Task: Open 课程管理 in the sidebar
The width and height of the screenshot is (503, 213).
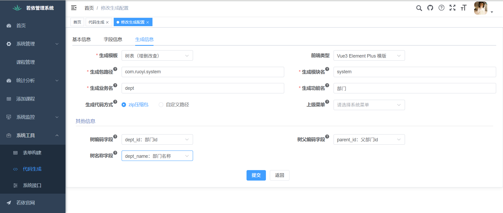Action: pos(33,62)
